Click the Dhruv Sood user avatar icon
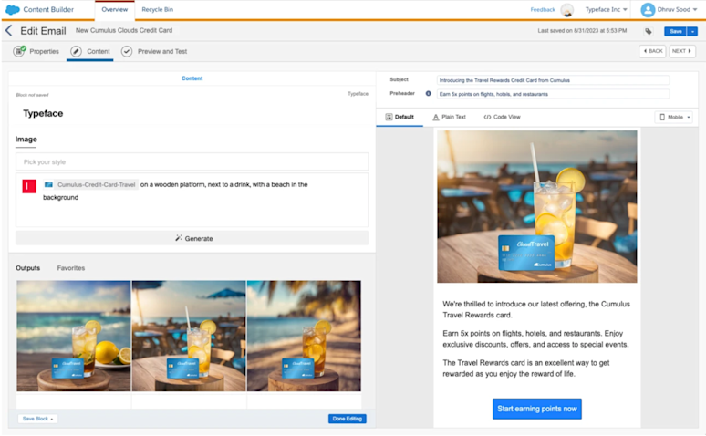706x436 pixels. [648, 9]
